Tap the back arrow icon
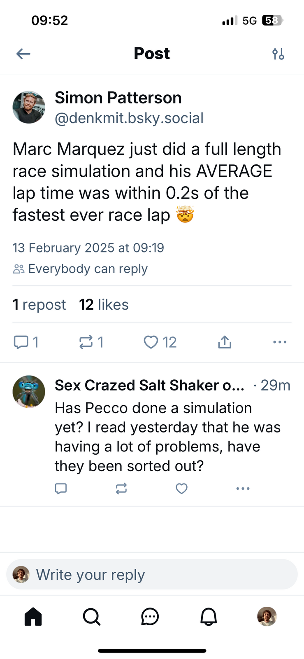The height and width of the screenshot is (659, 304). pyautogui.click(x=23, y=54)
